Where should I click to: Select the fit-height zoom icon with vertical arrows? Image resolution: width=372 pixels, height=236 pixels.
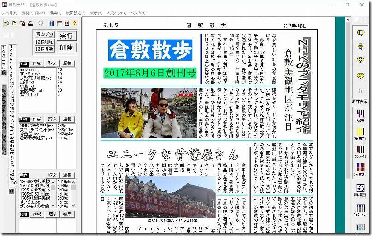click(360, 60)
